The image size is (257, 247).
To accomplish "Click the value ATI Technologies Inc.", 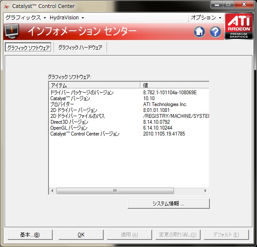I will [x=165, y=104].
